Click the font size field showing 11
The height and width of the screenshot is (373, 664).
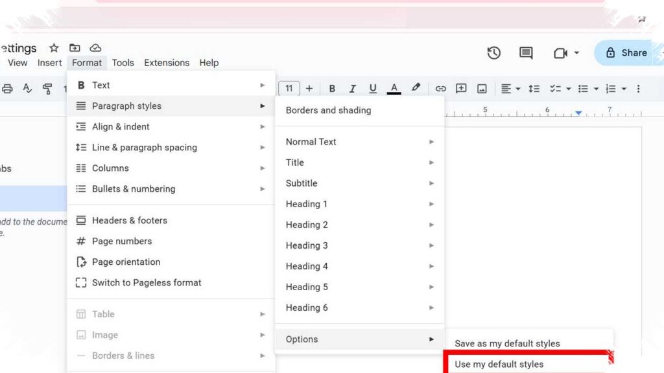[x=289, y=88]
